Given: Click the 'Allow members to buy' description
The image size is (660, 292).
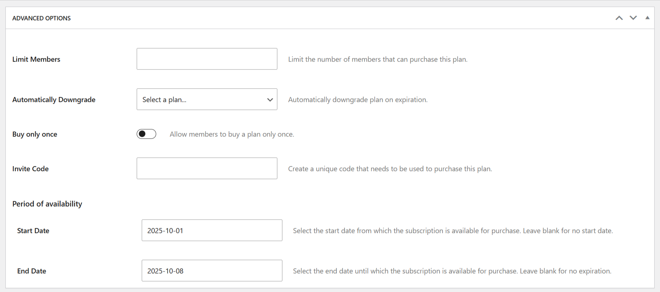Looking at the screenshot, I should click(232, 134).
